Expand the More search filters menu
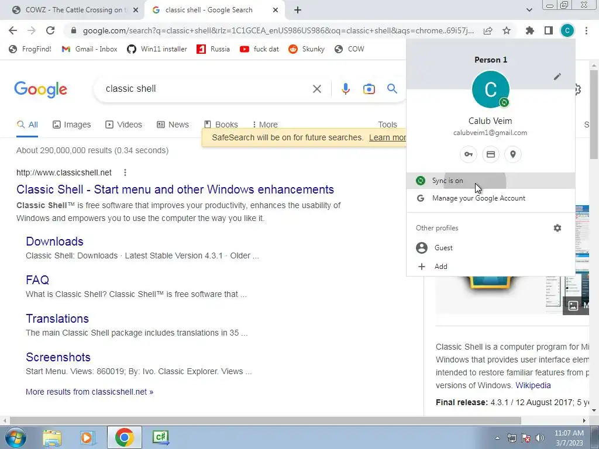The image size is (599, 449). (265, 125)
